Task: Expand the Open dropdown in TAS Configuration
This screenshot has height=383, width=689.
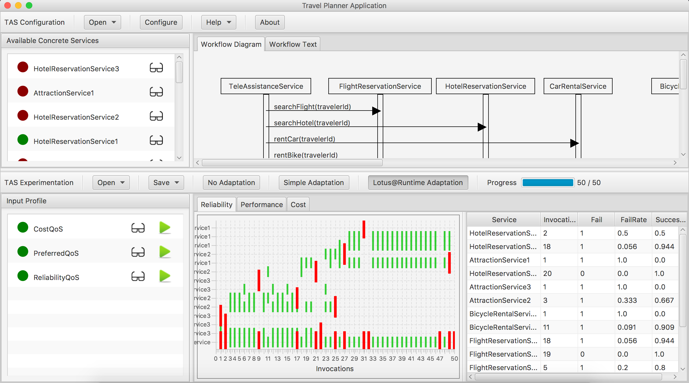Action: (x=102, y=22)
